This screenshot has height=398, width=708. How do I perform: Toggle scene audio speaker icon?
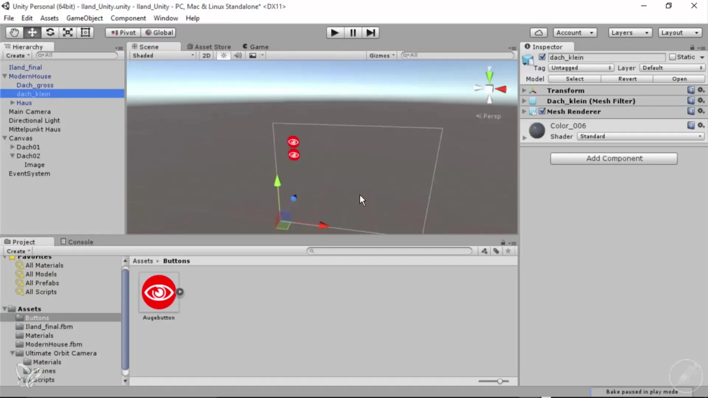tap(238, 55)
